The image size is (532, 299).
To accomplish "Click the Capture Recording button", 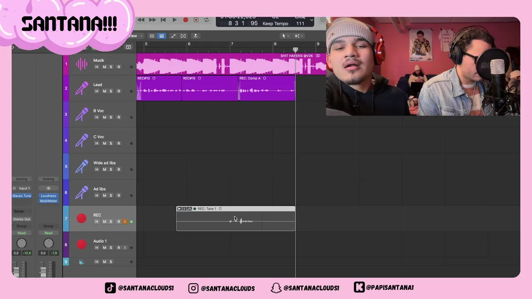I will [x=196, y=20].
